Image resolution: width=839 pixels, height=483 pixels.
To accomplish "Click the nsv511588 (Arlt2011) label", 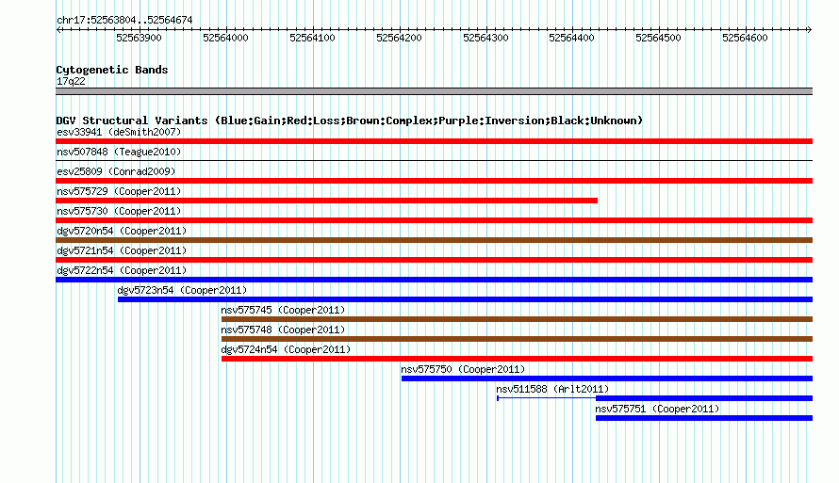I will (552, 389).
